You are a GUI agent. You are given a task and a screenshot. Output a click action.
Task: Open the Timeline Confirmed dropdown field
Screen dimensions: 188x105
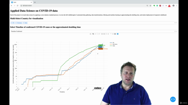click(x=94, y=31)
